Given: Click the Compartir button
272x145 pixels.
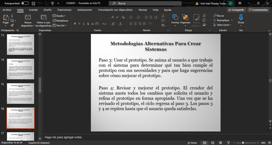Looking at the screenshot, I should [236, 10].
